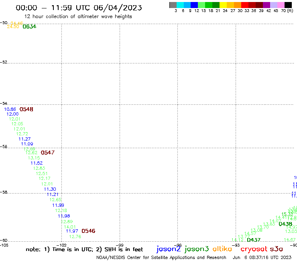Click the dark blue swatch in the color scale
This screenshot has width=297, height=261.
point(194,5)
